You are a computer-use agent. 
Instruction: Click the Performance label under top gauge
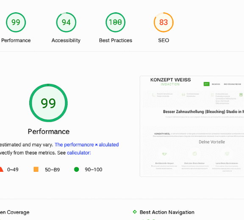tap(16, 40)
